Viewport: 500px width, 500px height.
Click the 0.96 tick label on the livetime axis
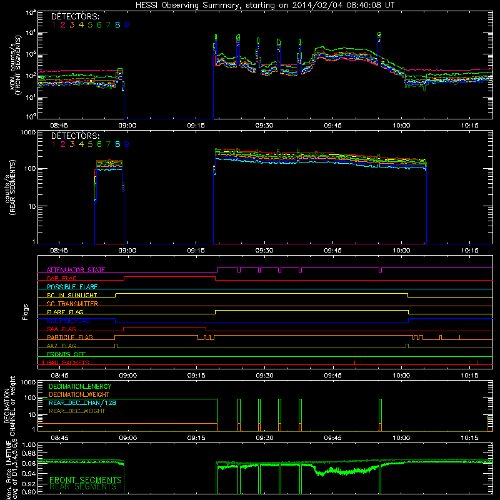pos(28,463)
